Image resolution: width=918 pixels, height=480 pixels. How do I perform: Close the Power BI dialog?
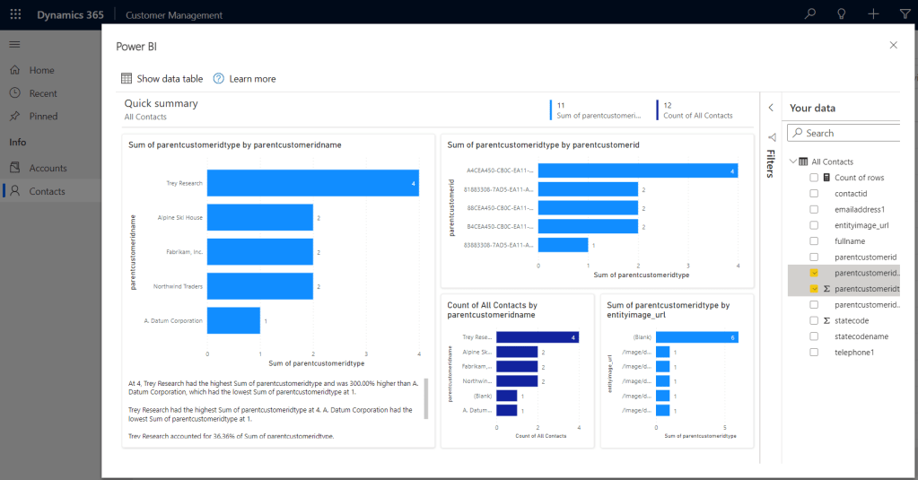click(893, 45)
